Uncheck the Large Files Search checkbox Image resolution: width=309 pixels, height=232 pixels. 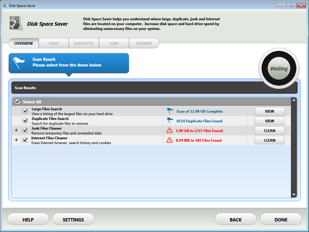point(25,111)
